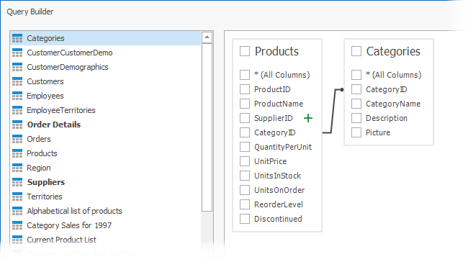The image size is (468, 262).
Task: Click the Customers table icon
Action: coord(17,81)
